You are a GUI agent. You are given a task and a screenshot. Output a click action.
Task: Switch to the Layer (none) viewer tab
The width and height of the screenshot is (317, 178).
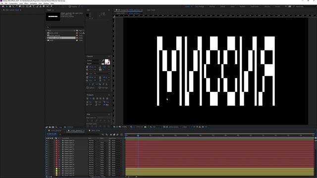[151, 10]
